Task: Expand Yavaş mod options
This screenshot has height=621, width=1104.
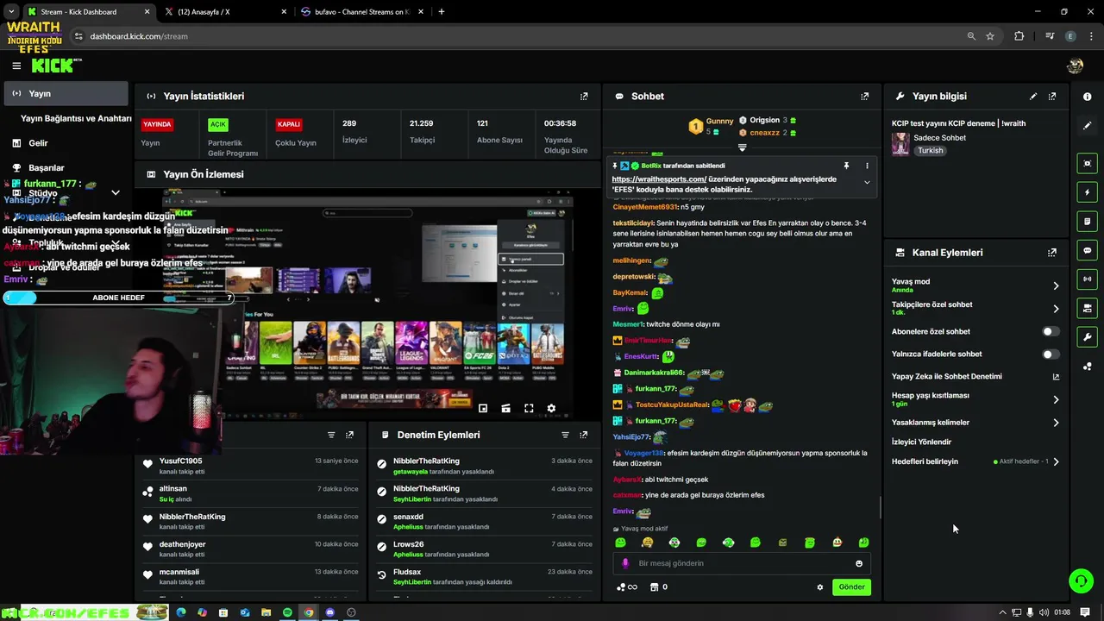Action: [x=1056, y=285]
